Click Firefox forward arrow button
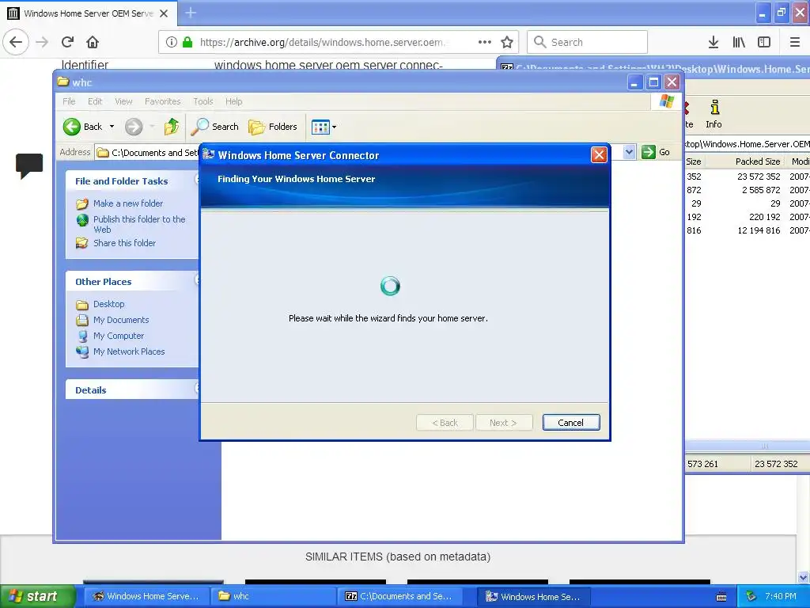This screenshot has height=608, width=810. pos(43,43)
